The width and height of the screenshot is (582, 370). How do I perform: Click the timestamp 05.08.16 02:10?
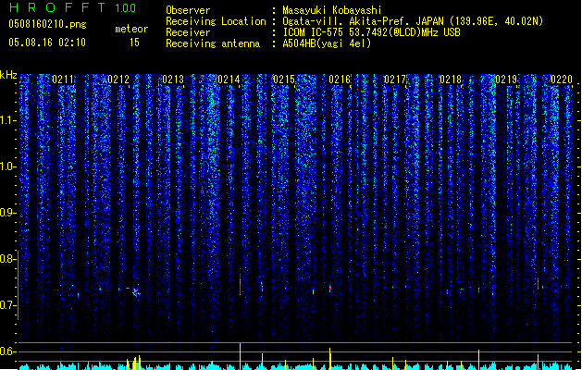[x=47, y=43]
